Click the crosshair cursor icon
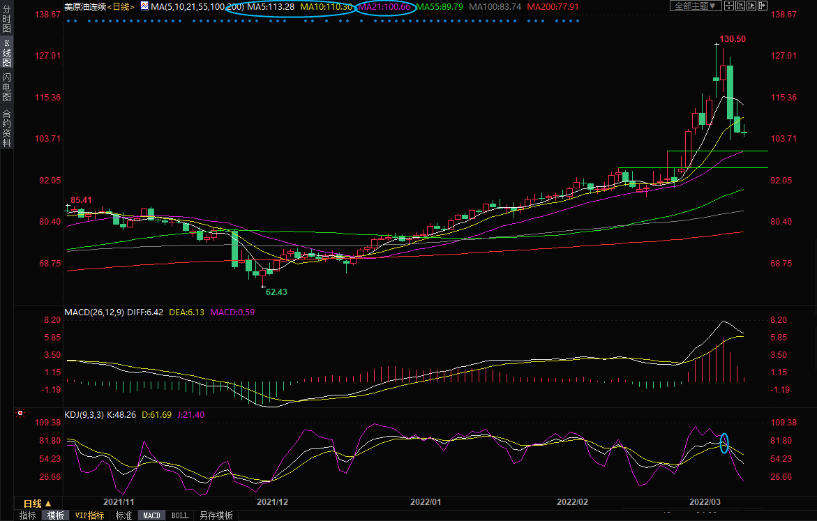Screen dimensions: 817x521 click(x=730, y=6)
